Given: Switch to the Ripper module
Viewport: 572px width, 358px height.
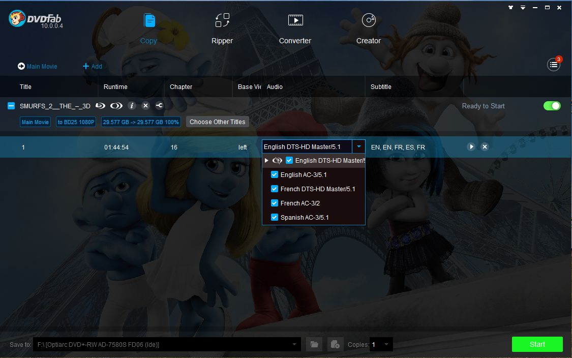Looking at the screenshot, I should tap(222, 29).
